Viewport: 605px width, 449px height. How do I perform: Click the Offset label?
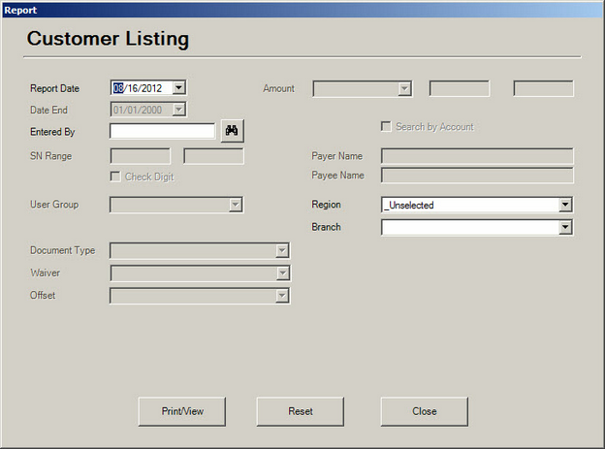43,295
